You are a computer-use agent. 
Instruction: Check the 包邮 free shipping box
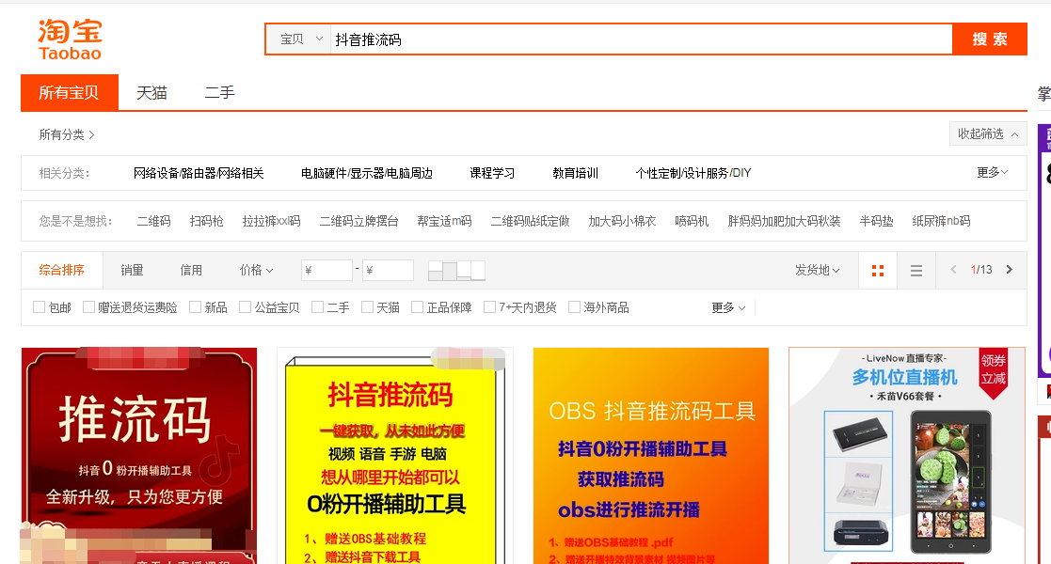39,306
